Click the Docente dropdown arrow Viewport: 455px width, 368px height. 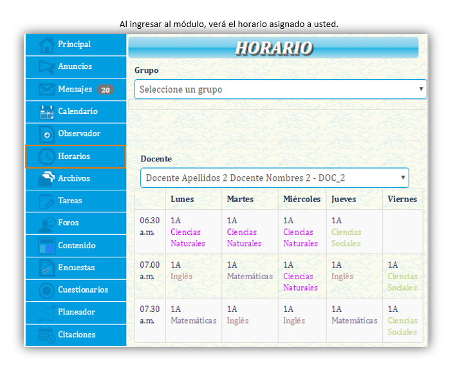[x=403, y=178]
